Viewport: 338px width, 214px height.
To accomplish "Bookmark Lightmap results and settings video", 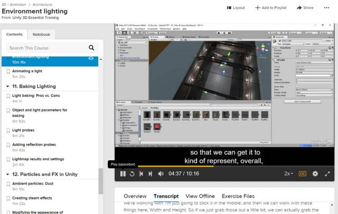I will click(x=8, y=159).
